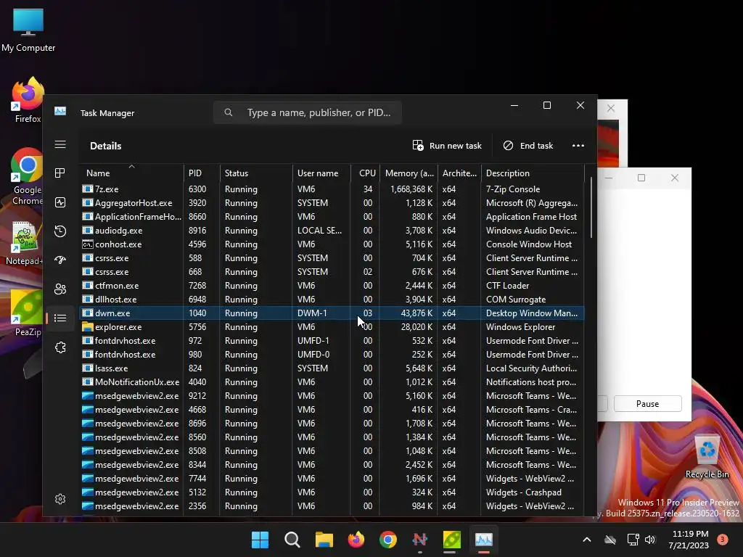Select msedgewebview2.exe with PID 9212
Screen dimensions: 743x557
(x=332, y=395)
